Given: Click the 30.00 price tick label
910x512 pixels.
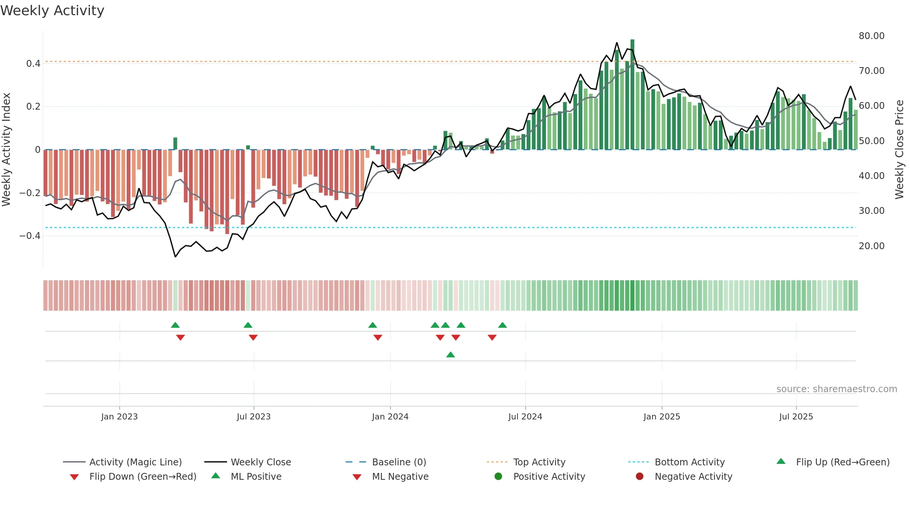Looking at the screenshot, I should 872,211.
